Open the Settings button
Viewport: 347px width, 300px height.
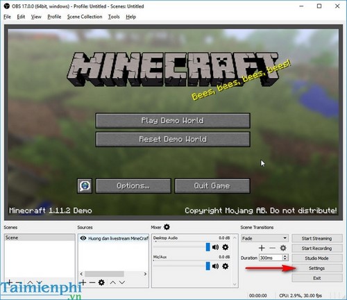click(317, 268)
